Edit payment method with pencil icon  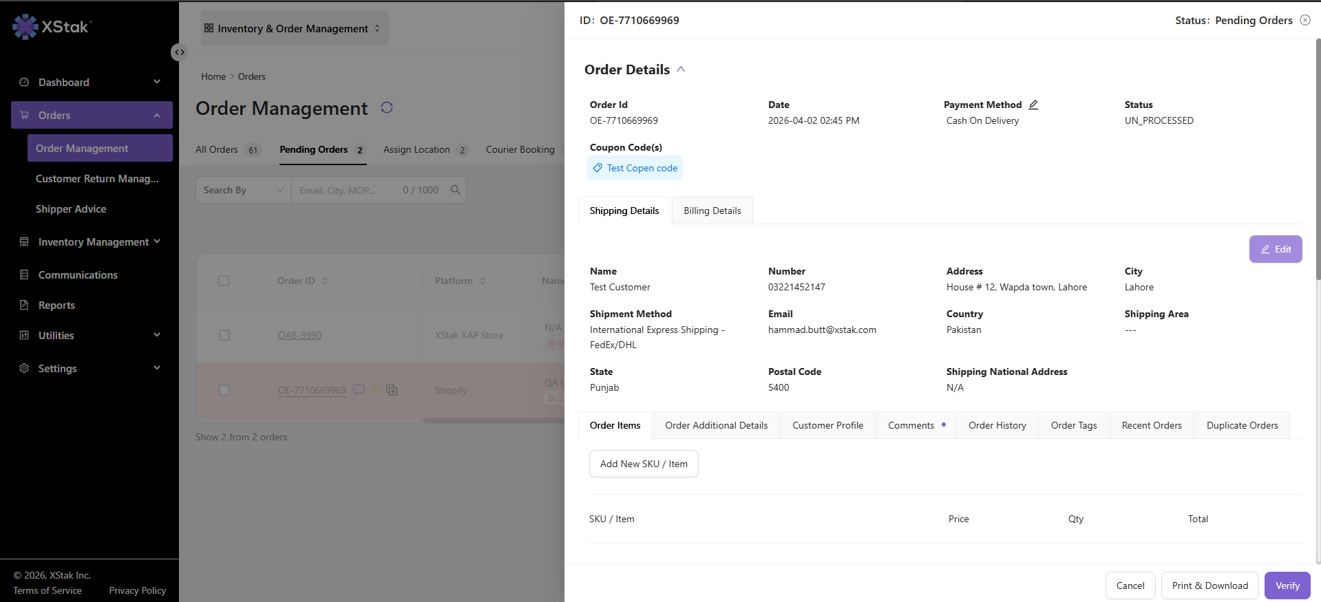pos(1033,105)
